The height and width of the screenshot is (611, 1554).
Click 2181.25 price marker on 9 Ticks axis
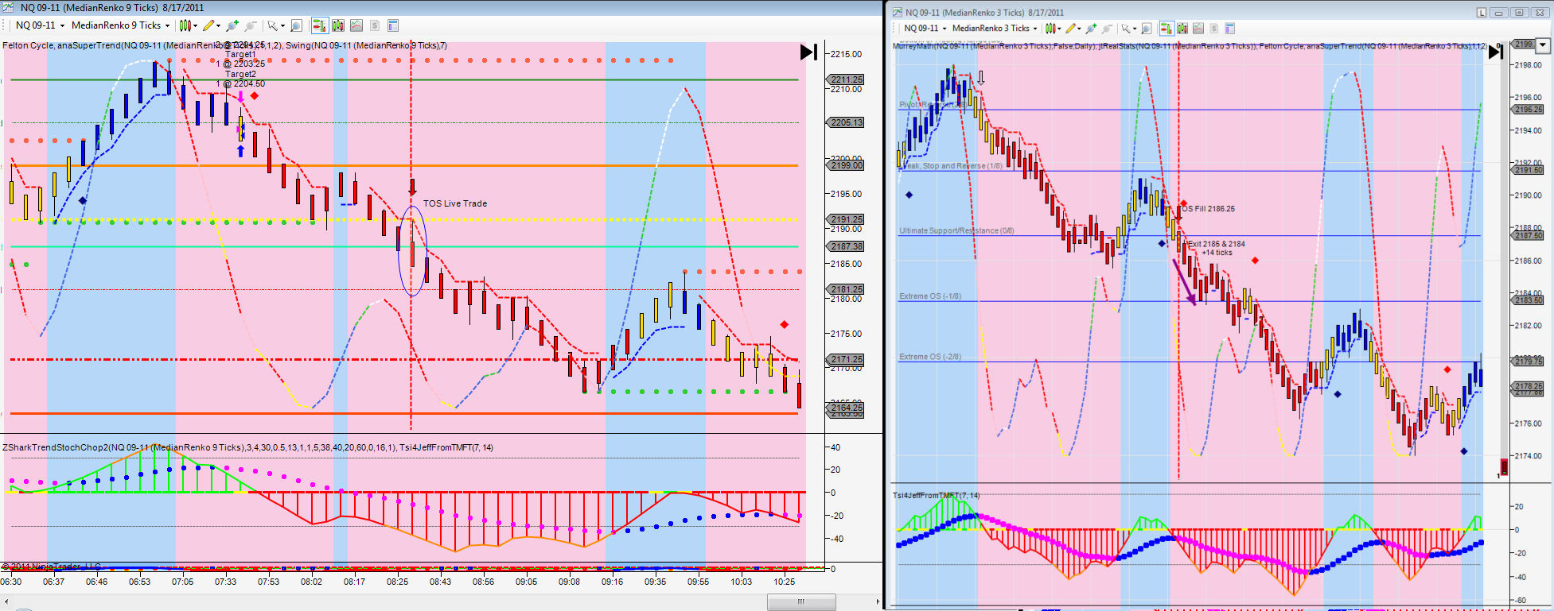coord(847,289)
